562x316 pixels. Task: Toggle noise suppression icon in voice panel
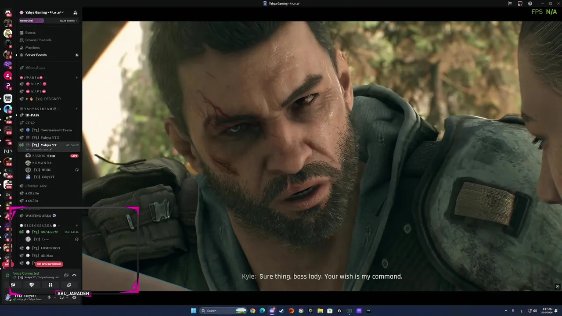pos(66,275)
